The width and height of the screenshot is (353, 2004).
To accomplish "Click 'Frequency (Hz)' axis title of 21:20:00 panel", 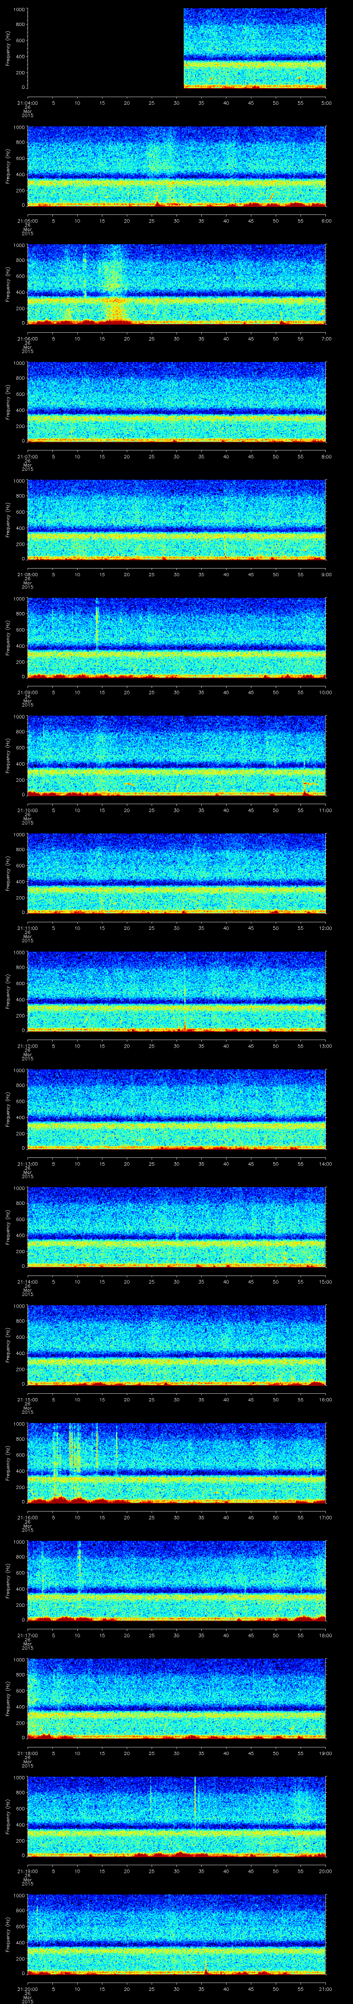I will (x=8, y=1935).
